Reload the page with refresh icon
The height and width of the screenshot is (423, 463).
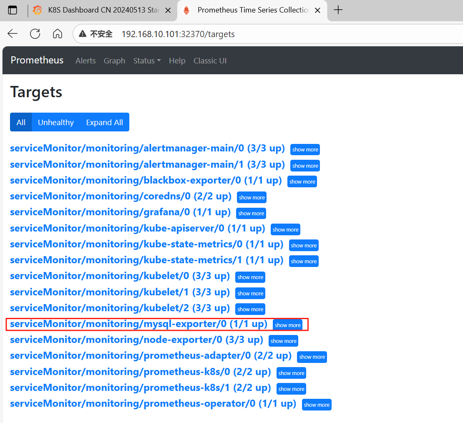(x=35, y=34)
